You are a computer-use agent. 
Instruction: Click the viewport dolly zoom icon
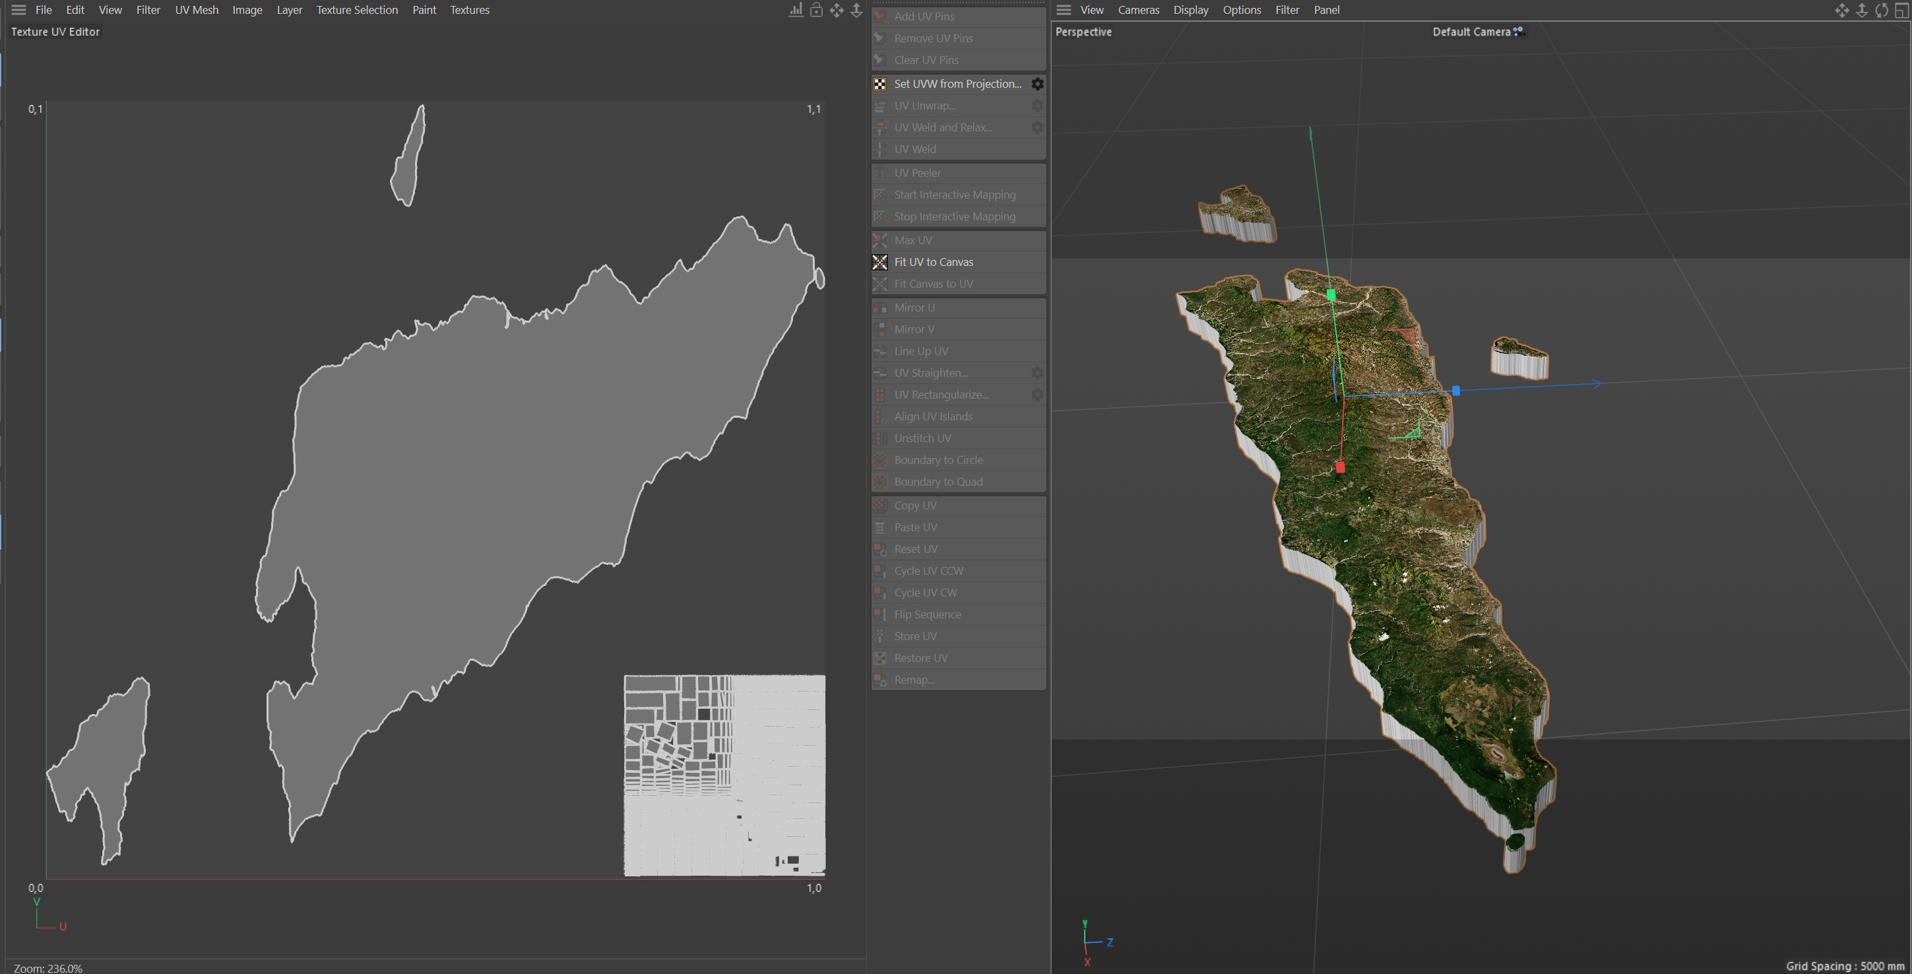coord(1862,10)
